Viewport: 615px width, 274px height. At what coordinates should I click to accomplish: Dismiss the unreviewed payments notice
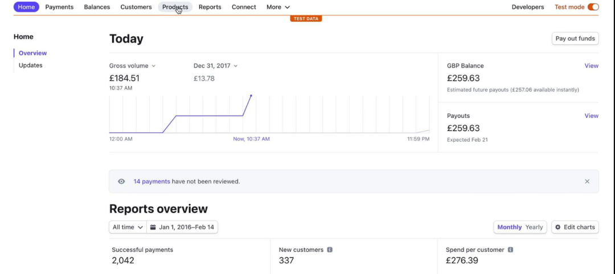[587, 181]
